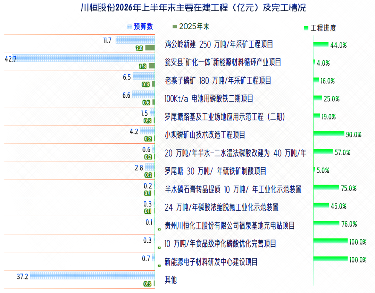Click the 25.0% progress value
Screen dimensions: 375x293
(x=332, y=99)
